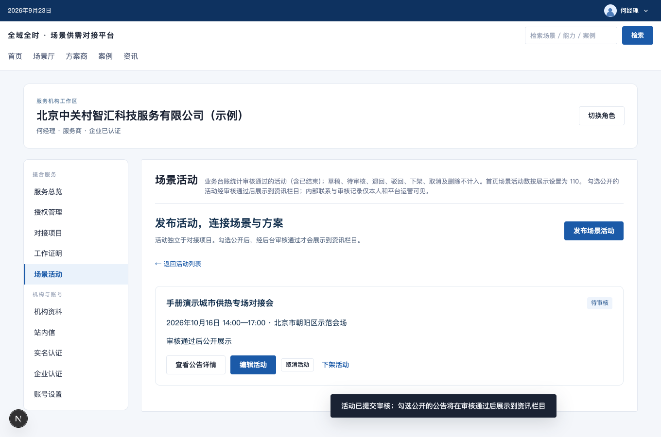
Task: Click the date 2026年9月23日 in the top bar
Action: pos(30,11)
